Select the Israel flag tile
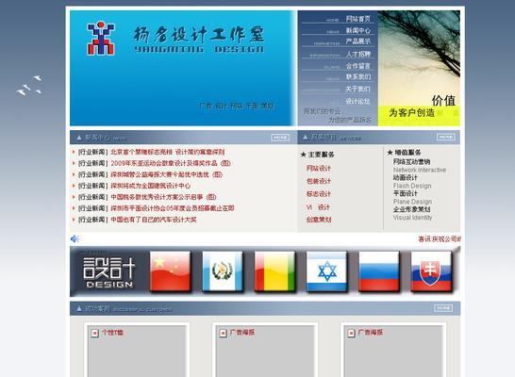Viewport: 515px width, 377px height. click(x=326, y=271)
